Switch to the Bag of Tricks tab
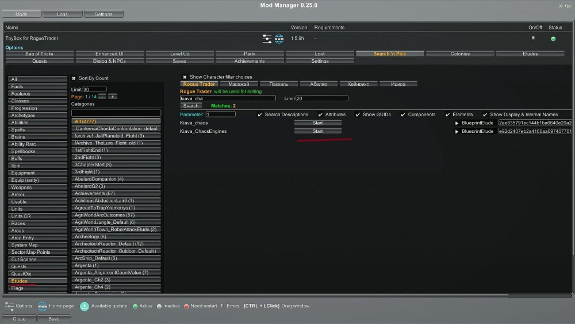Image resolution: width=575 pixels, height=324 pixels. pyautogui.click(x=40, y=54)
